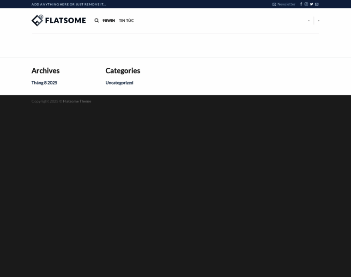Open the TIN TỨC menu item

(126, 21)
